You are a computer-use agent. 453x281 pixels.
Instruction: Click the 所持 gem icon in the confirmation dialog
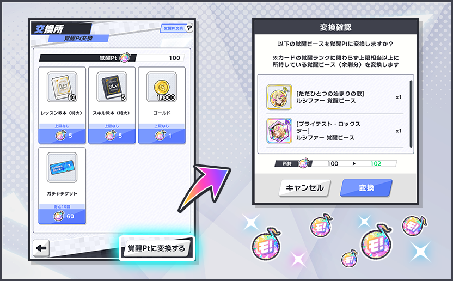tap(303, 163)
